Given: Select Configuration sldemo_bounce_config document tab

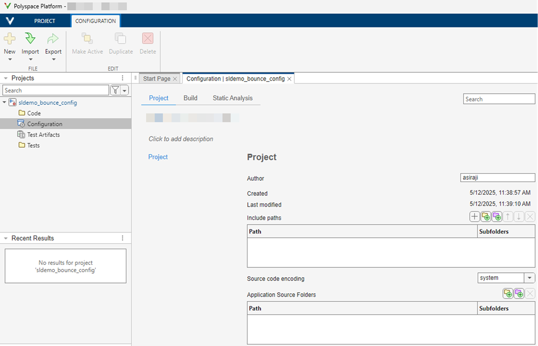Looking at the screenshot, I should 236,79.
